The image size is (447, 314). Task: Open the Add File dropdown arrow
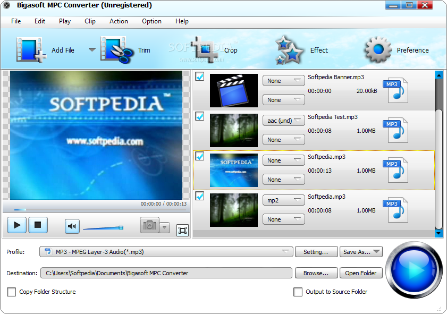pyautogui.click(x=92, y=50)
